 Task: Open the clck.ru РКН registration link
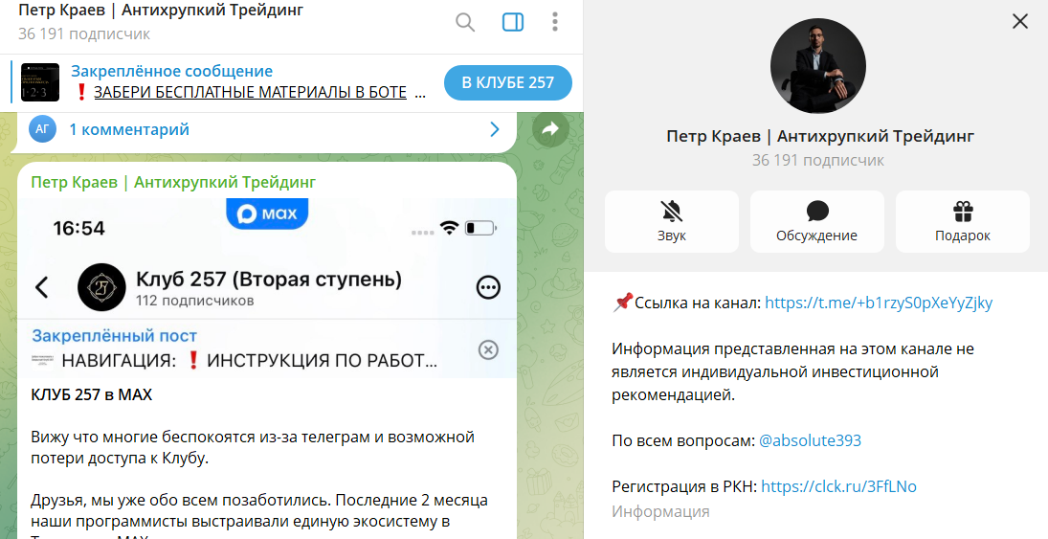pyautogui.click(x=838, y=486)
